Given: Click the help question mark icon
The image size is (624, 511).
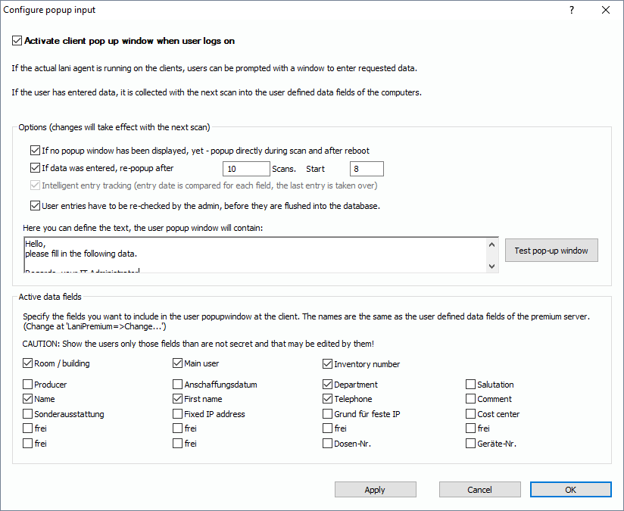Looking at the screenshot, I should pos(572,11).
